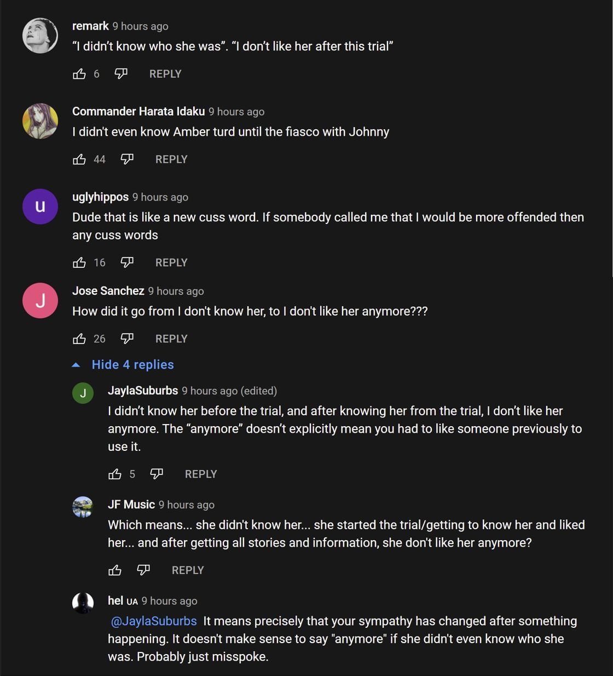Reply to JaylaSuburbs' reply
613x676 pixels.
[x=201, y=474]
